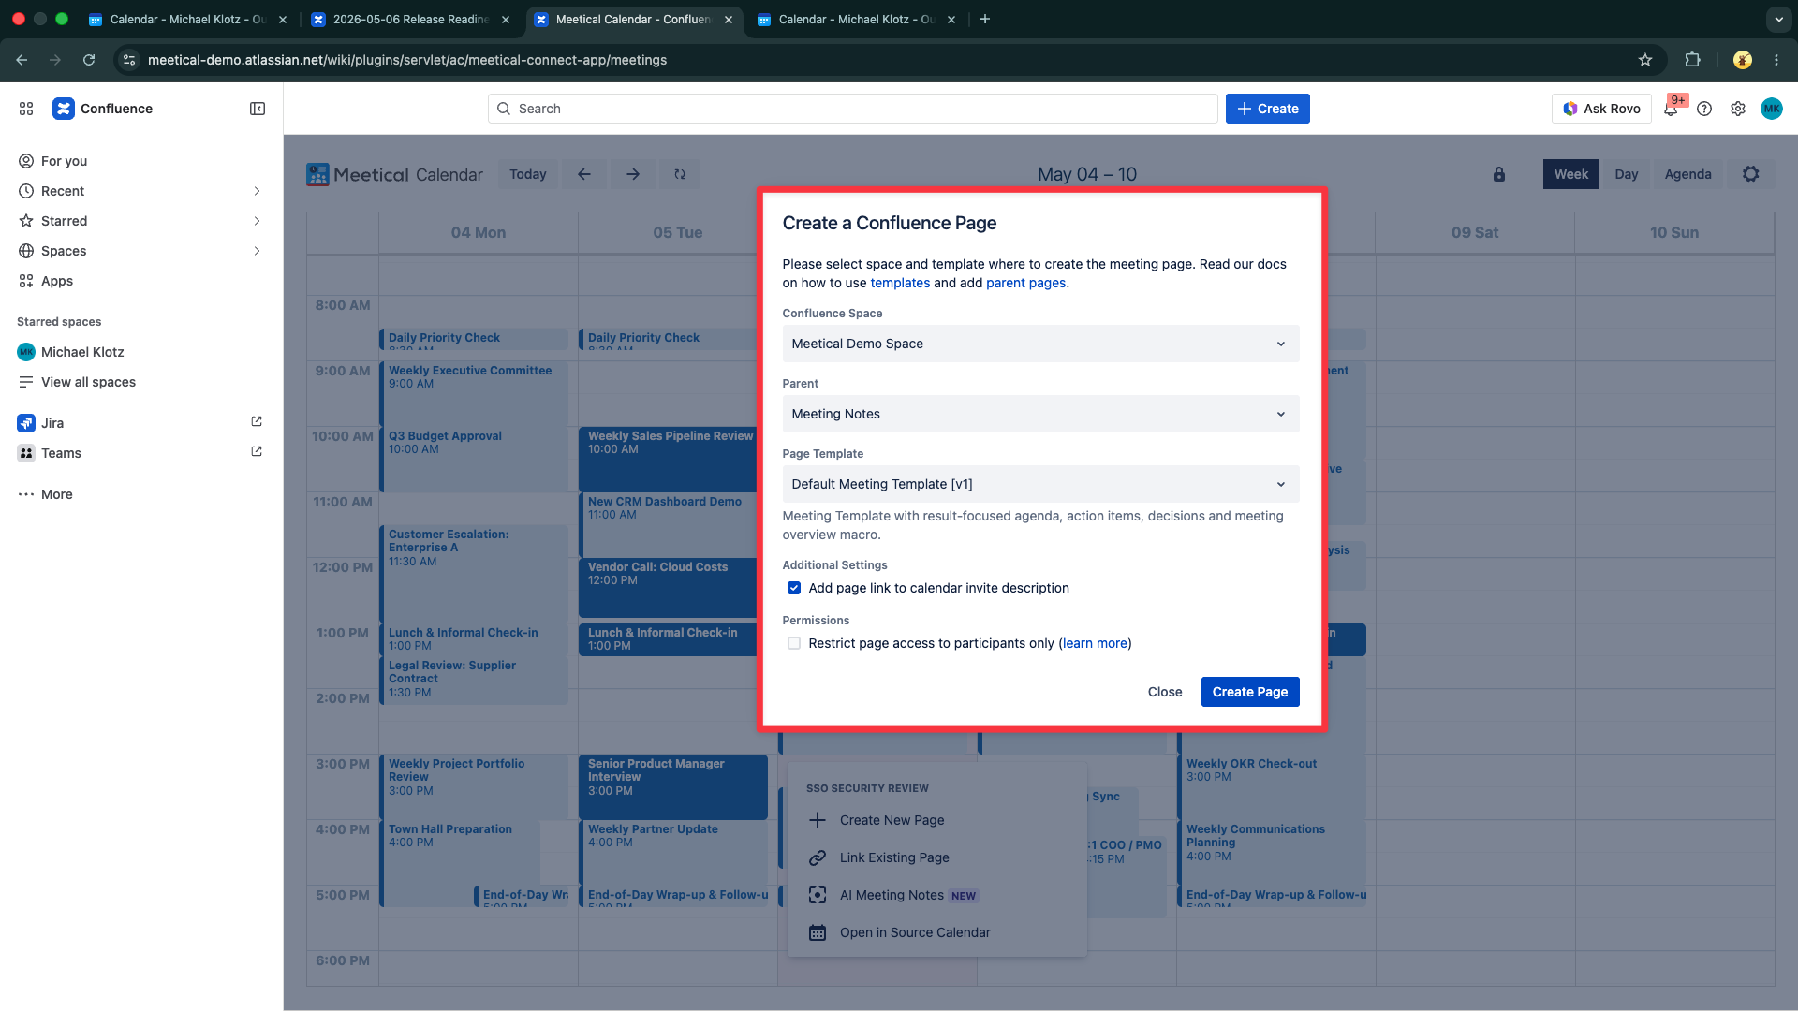Refresh the calendar with the sync icon
1798x1011 pixels.
680,174
